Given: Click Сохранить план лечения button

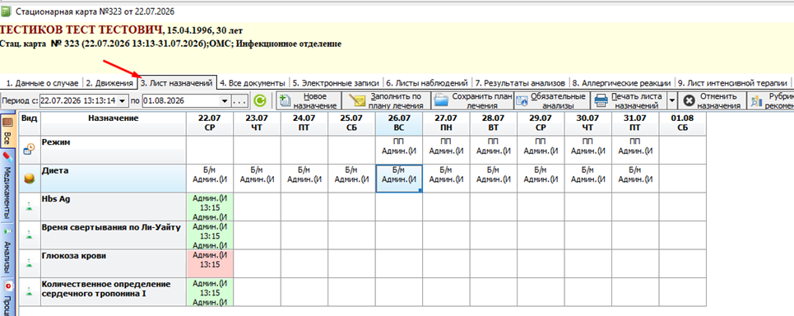Looking at the screenshot, I should coord(472,100).
